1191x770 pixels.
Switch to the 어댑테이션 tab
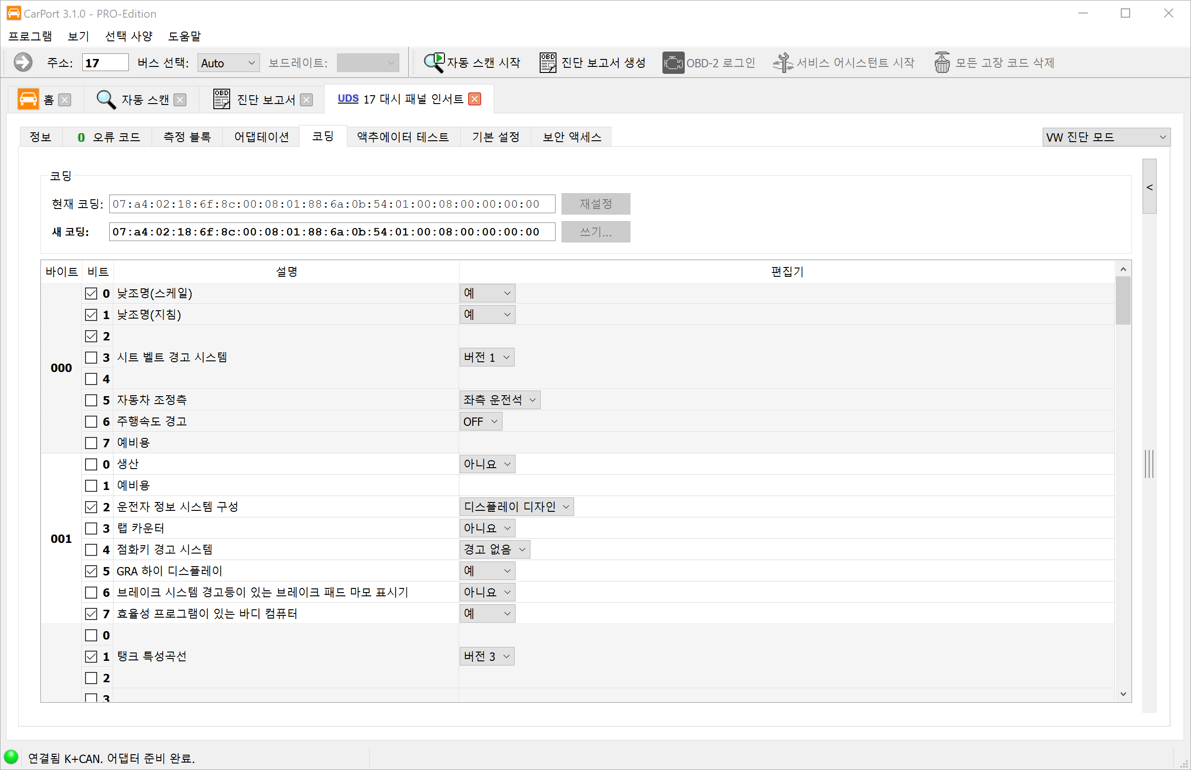click(261, 137)
